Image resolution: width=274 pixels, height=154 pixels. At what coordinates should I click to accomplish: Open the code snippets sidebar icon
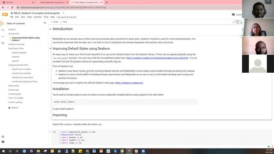(3, 37)
